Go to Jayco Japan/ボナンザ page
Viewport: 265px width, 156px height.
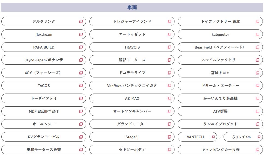[x=44, y=60]
